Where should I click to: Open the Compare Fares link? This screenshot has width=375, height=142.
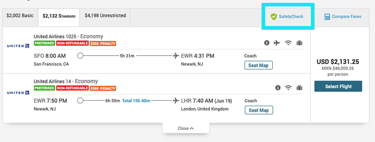coord(346,17)
